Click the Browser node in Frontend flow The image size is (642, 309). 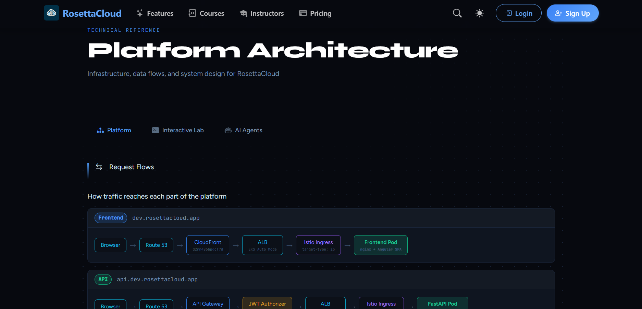(110, 245)
